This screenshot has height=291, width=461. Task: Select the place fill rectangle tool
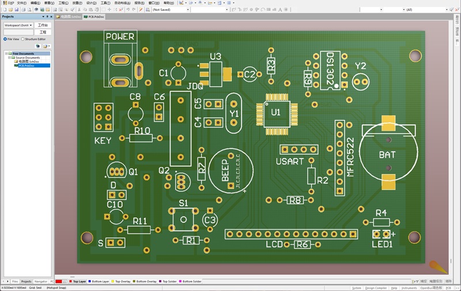pyautogui.click(x=269, y=10)
